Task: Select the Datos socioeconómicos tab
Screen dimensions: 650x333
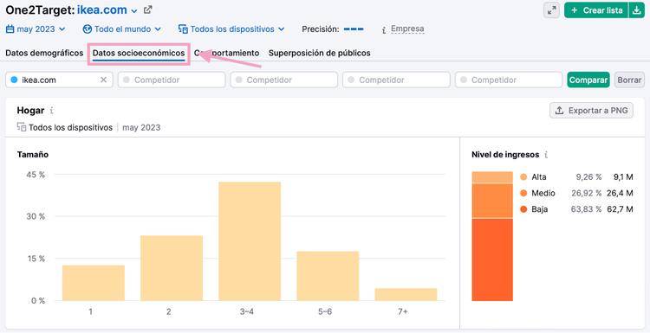Action: pos(139,54)
